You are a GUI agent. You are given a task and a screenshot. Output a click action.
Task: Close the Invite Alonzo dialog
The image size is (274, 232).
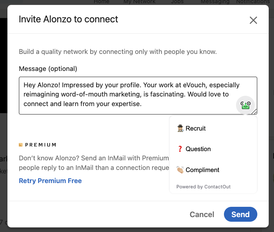[253, 20]
